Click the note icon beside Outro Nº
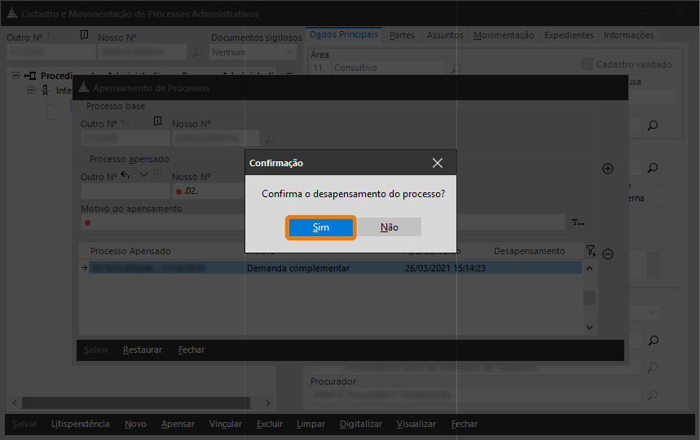 [x=85, y=36]
